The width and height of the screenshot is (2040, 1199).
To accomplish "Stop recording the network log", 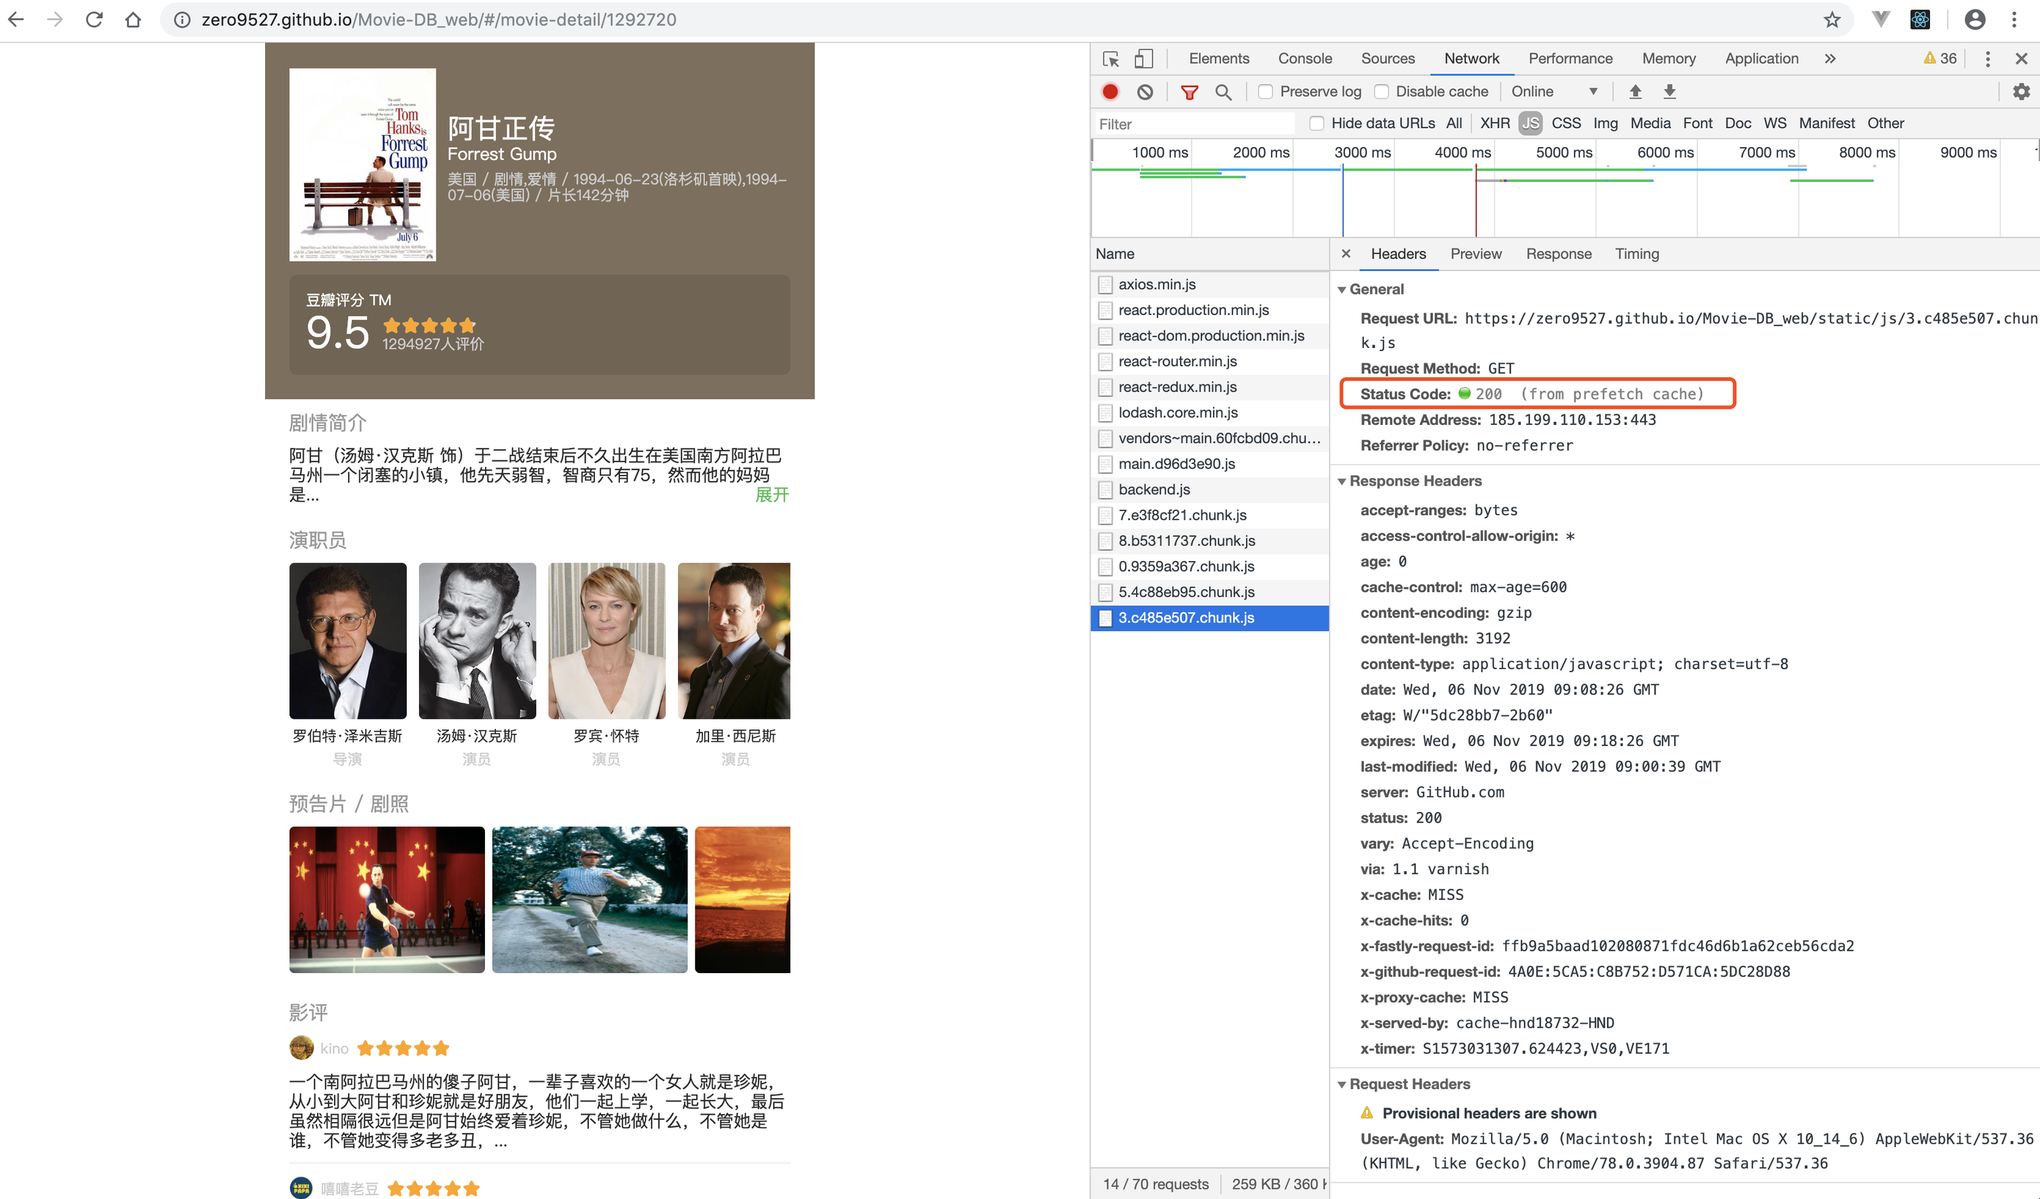I will 1110,92.
